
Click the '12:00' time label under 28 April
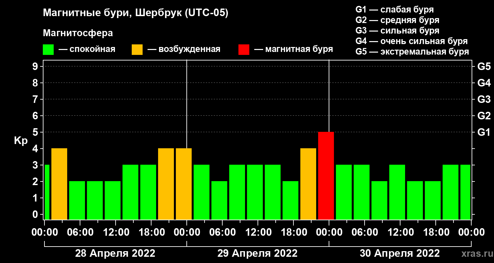[116, 232]
